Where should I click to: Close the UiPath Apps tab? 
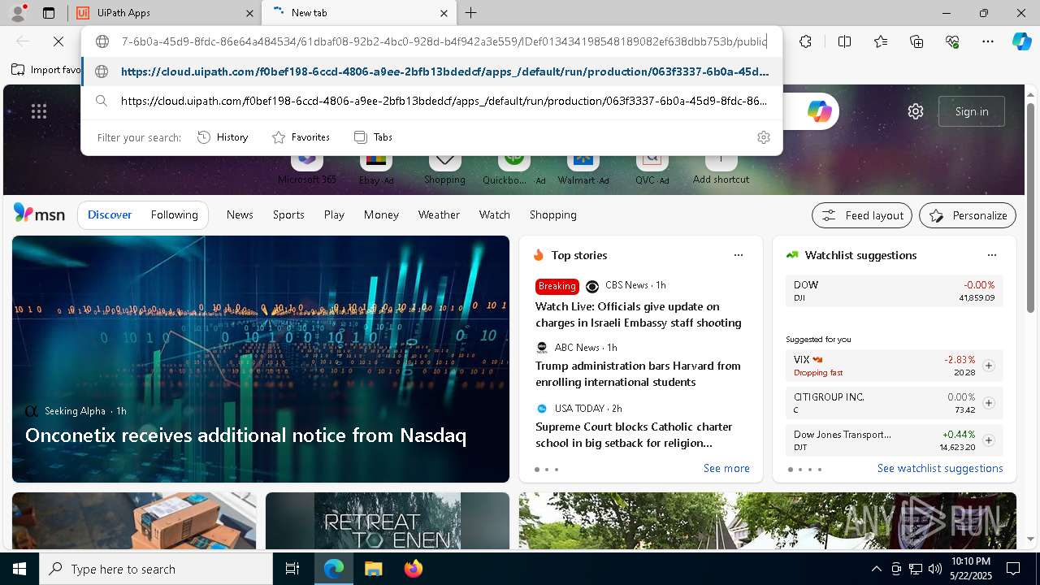[250, 13]
